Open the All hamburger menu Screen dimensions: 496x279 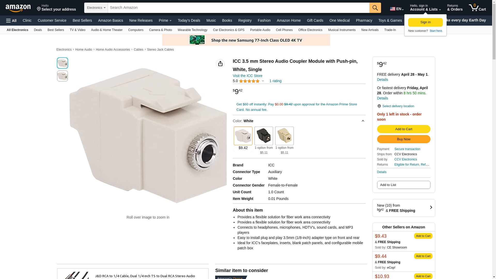coord(11,21)
